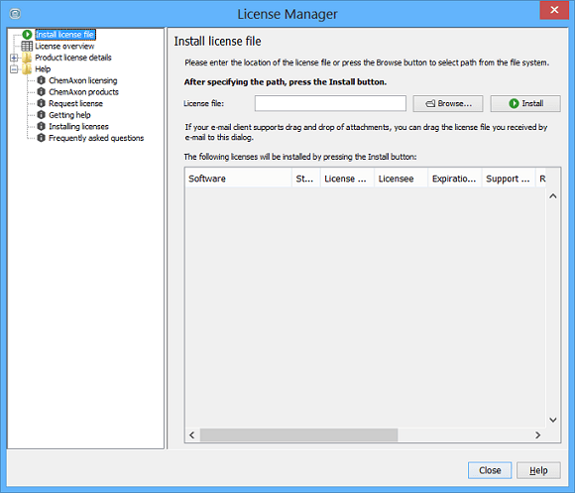This screenshot has width=575, height=493.
Task: Expand the Product license details node
Action: tap(14, 58)
